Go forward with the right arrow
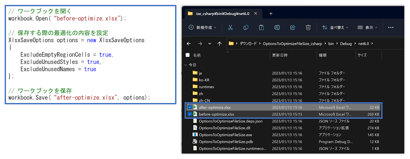The height and width of the screenshot is (159, 410). 200,44
